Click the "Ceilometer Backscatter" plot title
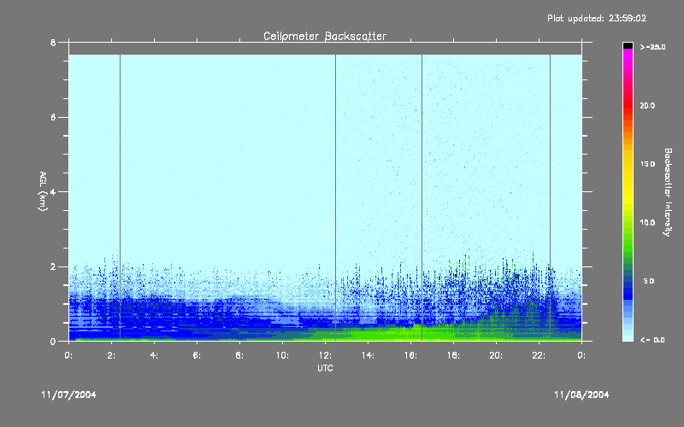Screen dimensions: 684x427 [x=325, y=36]
